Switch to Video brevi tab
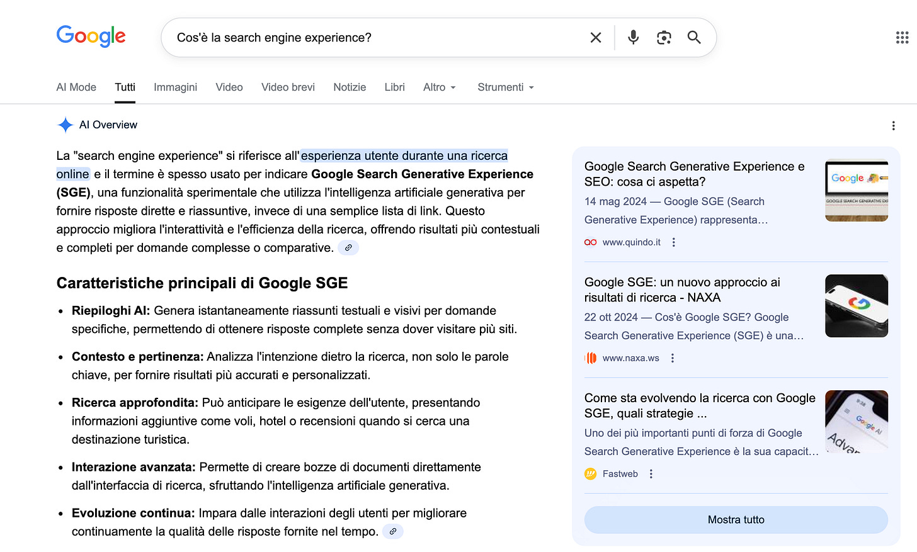This screenshot has width=917, height=552. click(x=288, y=87)
